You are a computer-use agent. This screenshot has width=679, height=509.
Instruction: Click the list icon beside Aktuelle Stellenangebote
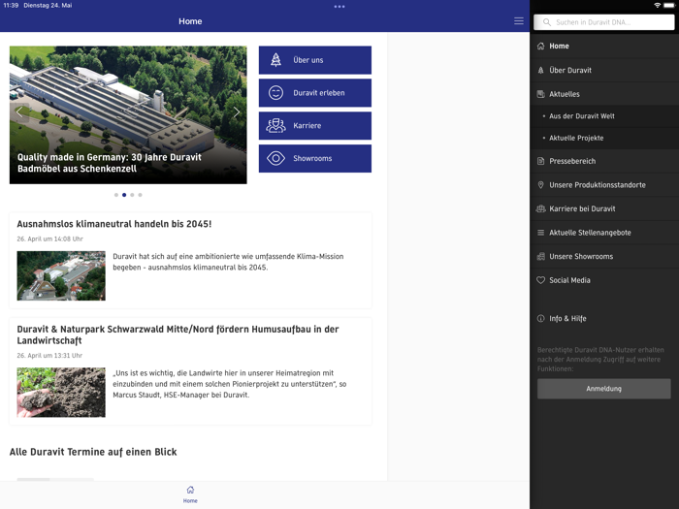[x=541, y=233]
